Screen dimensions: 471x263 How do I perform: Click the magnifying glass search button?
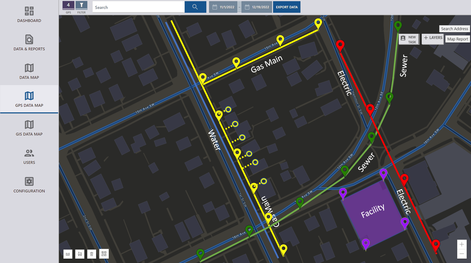pos(195,7)
